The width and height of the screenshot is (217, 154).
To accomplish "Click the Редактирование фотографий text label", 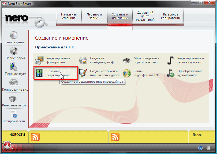I will click(x=58, y=60).
